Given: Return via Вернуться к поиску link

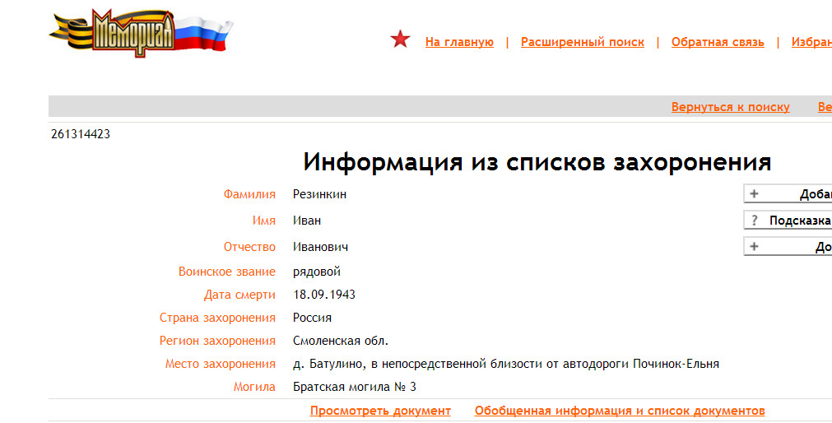Looking at the screenshot, I should coord(730,107).
